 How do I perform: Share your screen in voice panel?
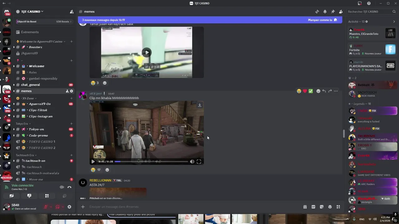(x=29, y=196)
